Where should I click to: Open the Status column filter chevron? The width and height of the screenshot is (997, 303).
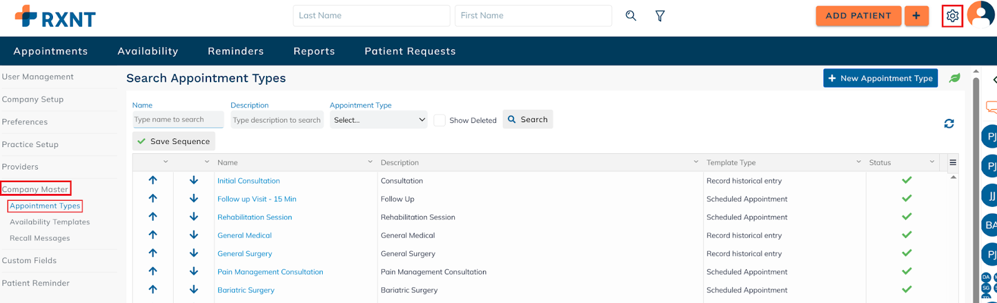932,162
